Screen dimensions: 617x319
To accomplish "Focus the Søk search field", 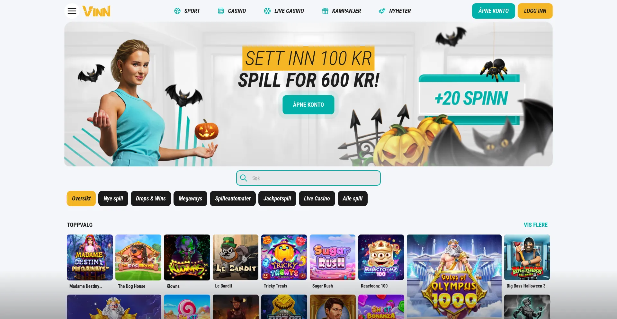I will point(308,178).
